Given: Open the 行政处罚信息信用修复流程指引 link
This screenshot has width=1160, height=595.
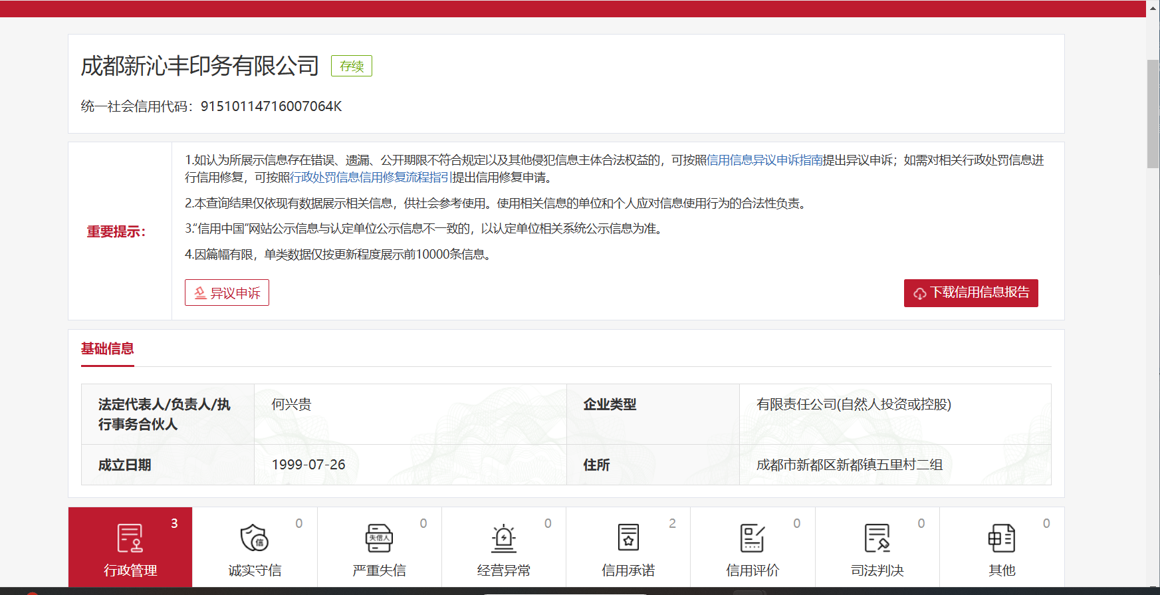Looking at the screenshot, I should (x=371, y=178).
